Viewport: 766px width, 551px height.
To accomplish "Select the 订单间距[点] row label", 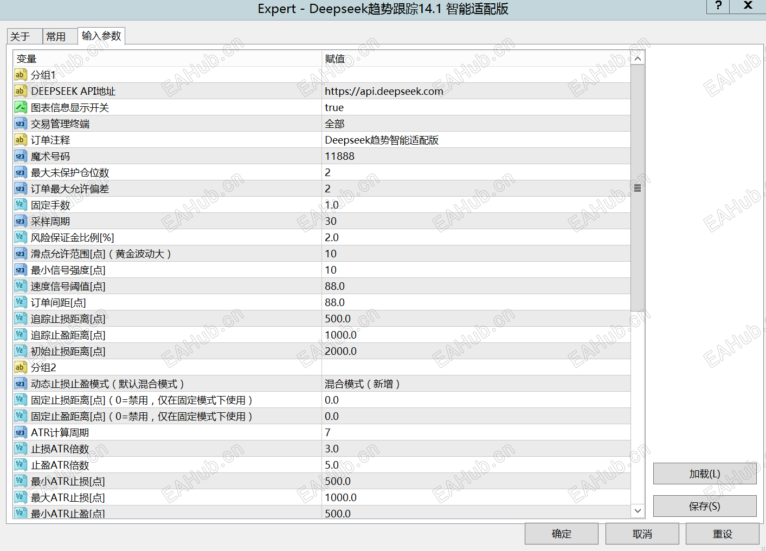I will [x=59, y=303].
